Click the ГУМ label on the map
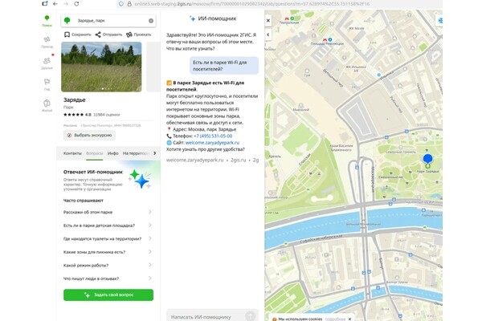Screen dimensions: 482x321 pyautogui.click(x=307, y=75)
